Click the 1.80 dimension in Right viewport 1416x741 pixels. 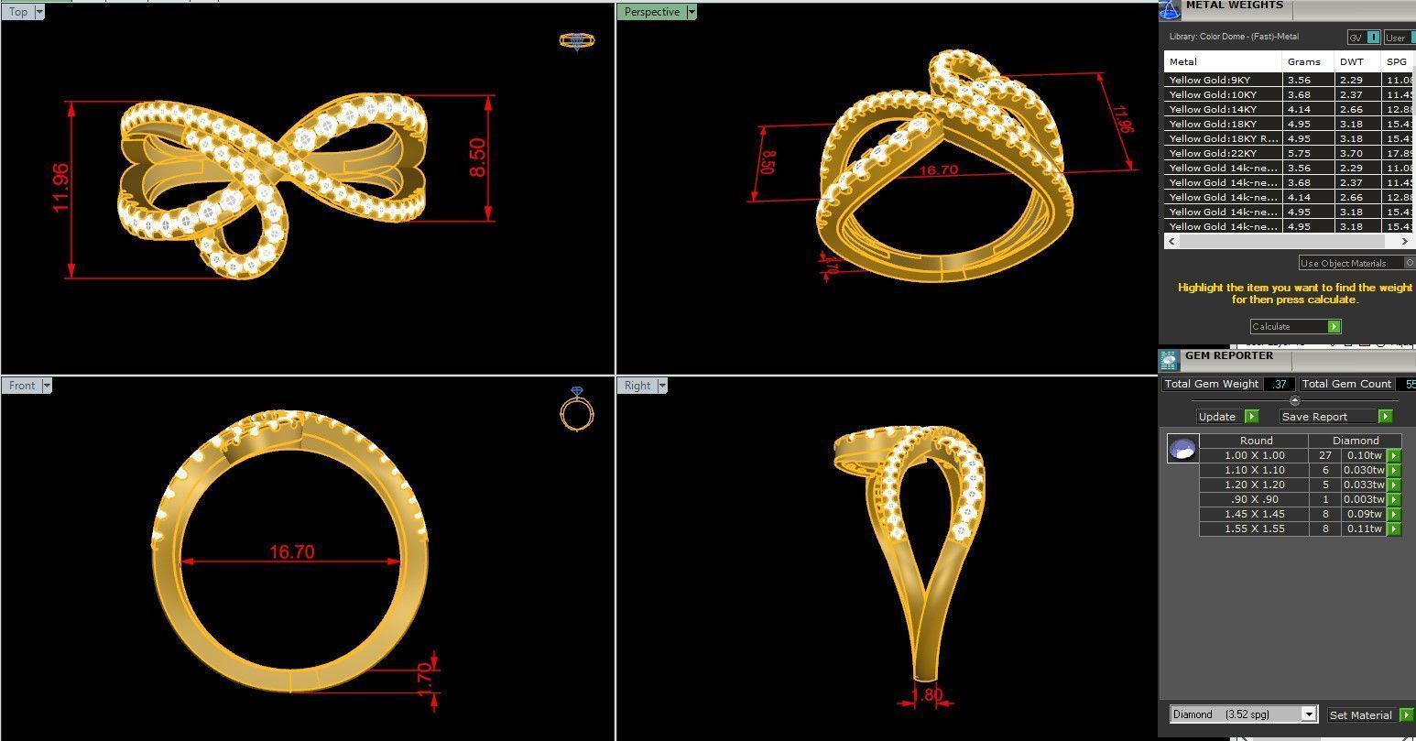click(x=928, y=694)
